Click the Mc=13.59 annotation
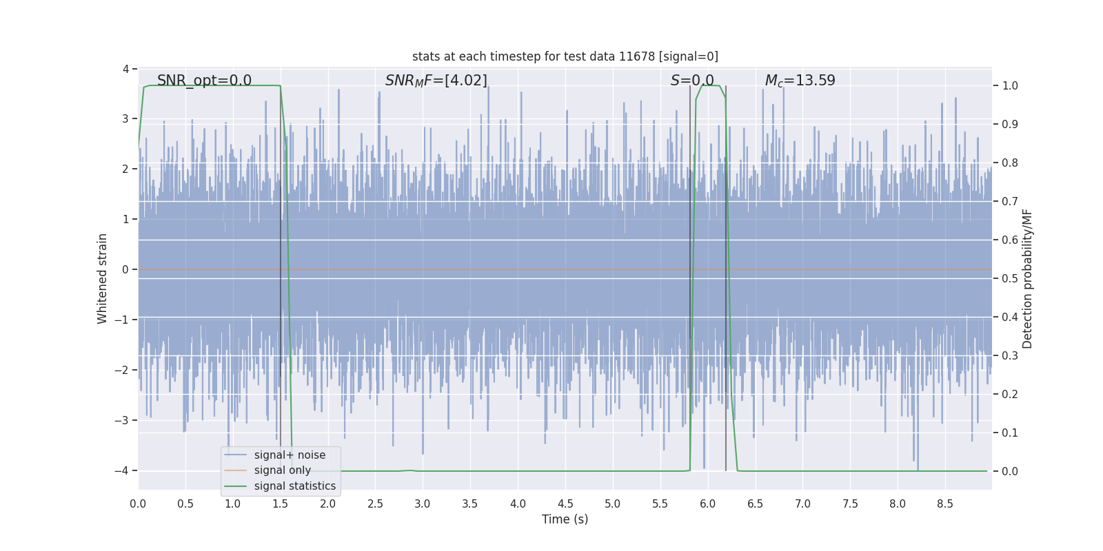This screenshot has height=551, width=1103. [x=800, y=81]
